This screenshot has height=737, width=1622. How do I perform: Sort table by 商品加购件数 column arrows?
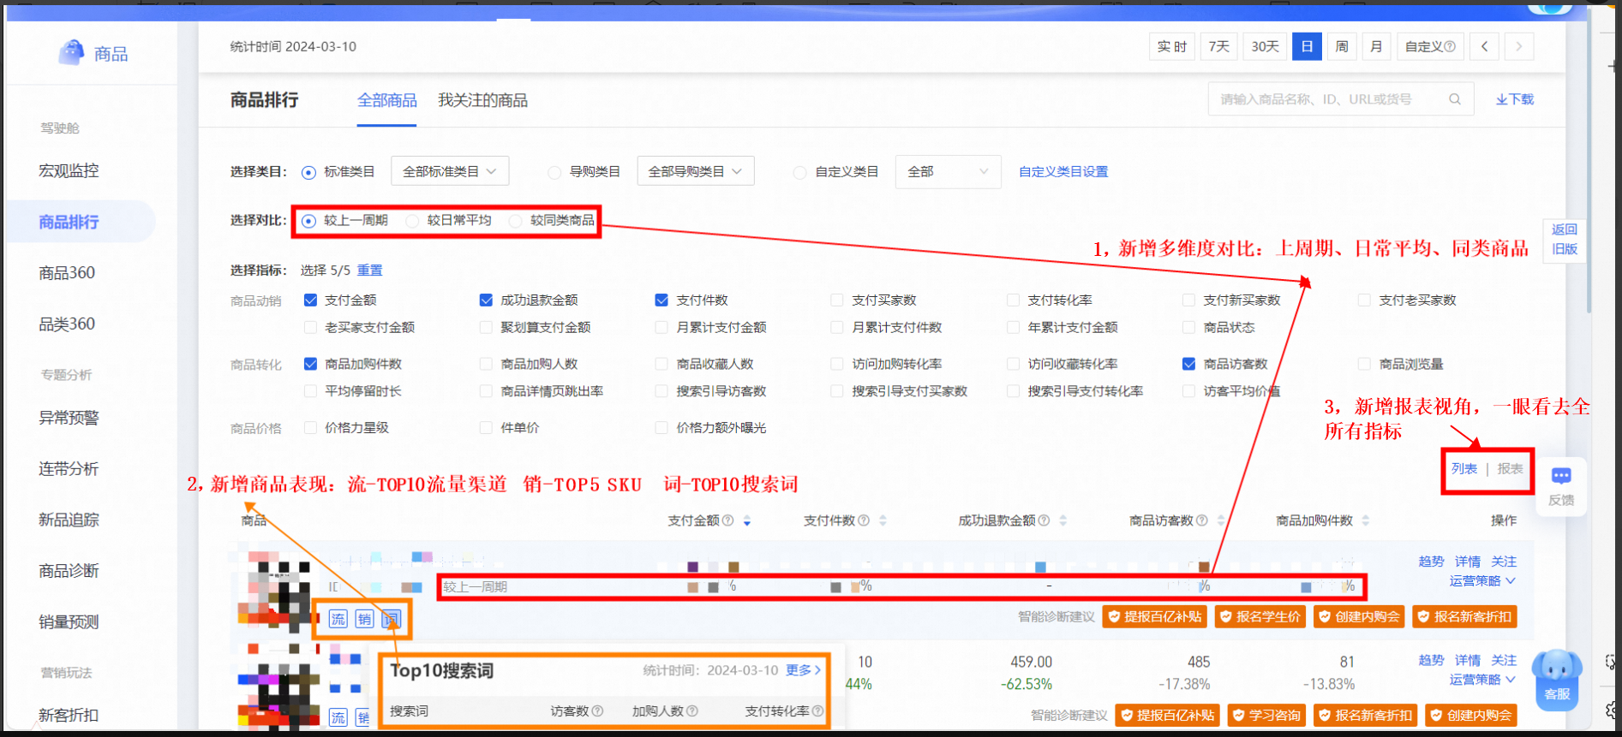[1365, 520]
